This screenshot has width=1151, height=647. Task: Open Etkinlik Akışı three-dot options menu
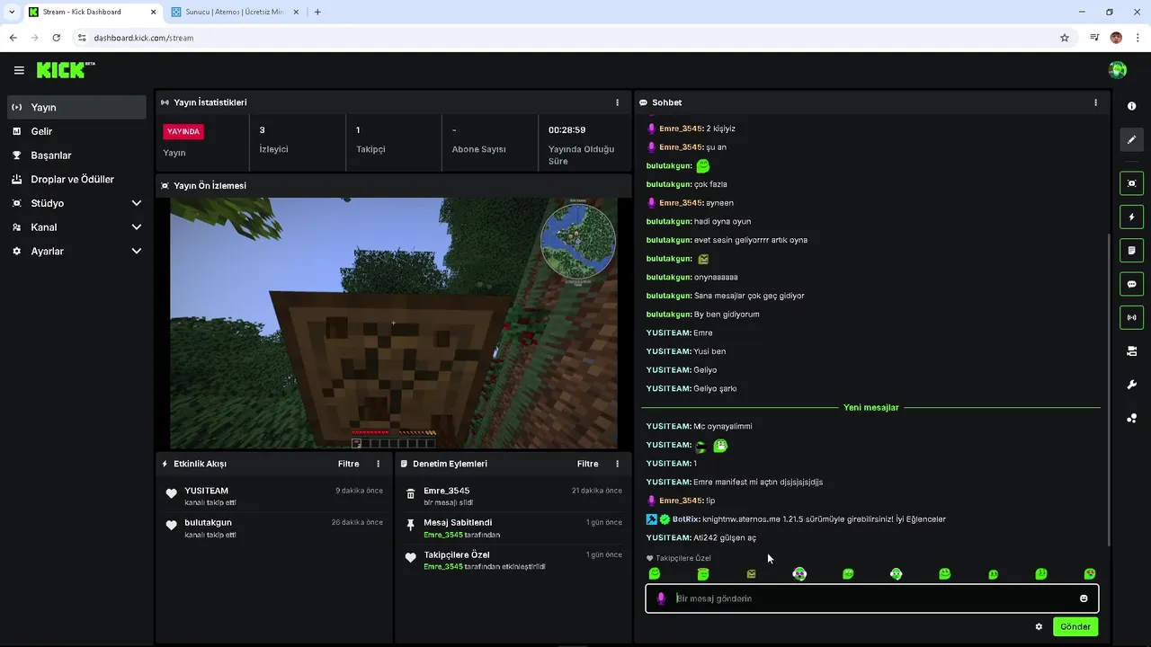tap(378, 464)
